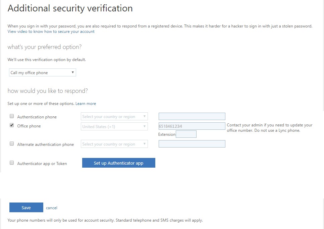Tick the Authenticator app or Token checkbox
The height and width of the screenshot is (229, 324).
[x=12, y=163]
